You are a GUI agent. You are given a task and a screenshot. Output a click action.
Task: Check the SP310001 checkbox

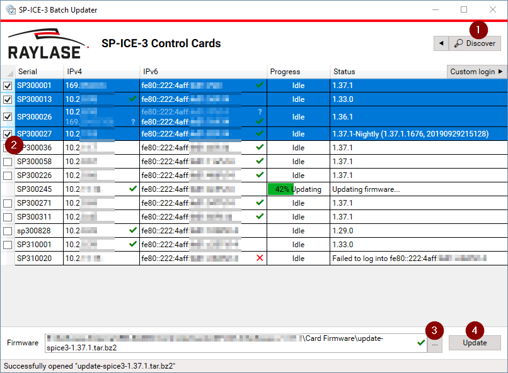(8, 245)
